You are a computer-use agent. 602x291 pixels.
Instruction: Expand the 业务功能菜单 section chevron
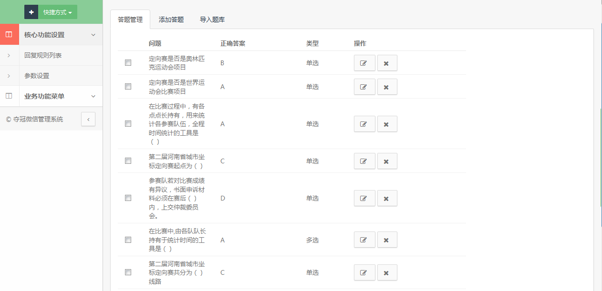pyautogui.click(x=93, y=96)
